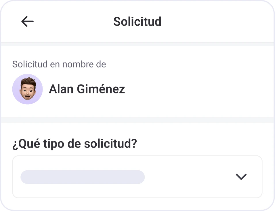Viewport: 275px width, 211px height.
Task: Click Alan Giménez's avatar picture
Action: click(x=27, y=89)
